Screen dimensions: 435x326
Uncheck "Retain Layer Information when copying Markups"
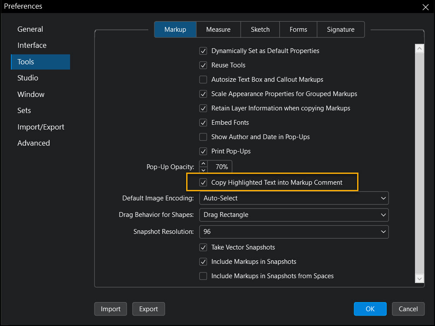click(x=203, y=108)
